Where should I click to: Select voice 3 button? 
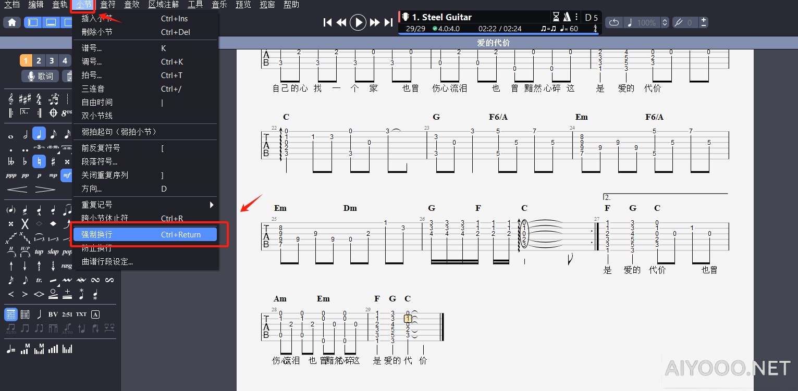[x=52, y=60]
